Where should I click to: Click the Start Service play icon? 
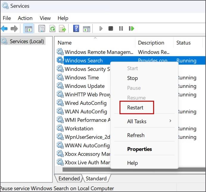point(101,29)
